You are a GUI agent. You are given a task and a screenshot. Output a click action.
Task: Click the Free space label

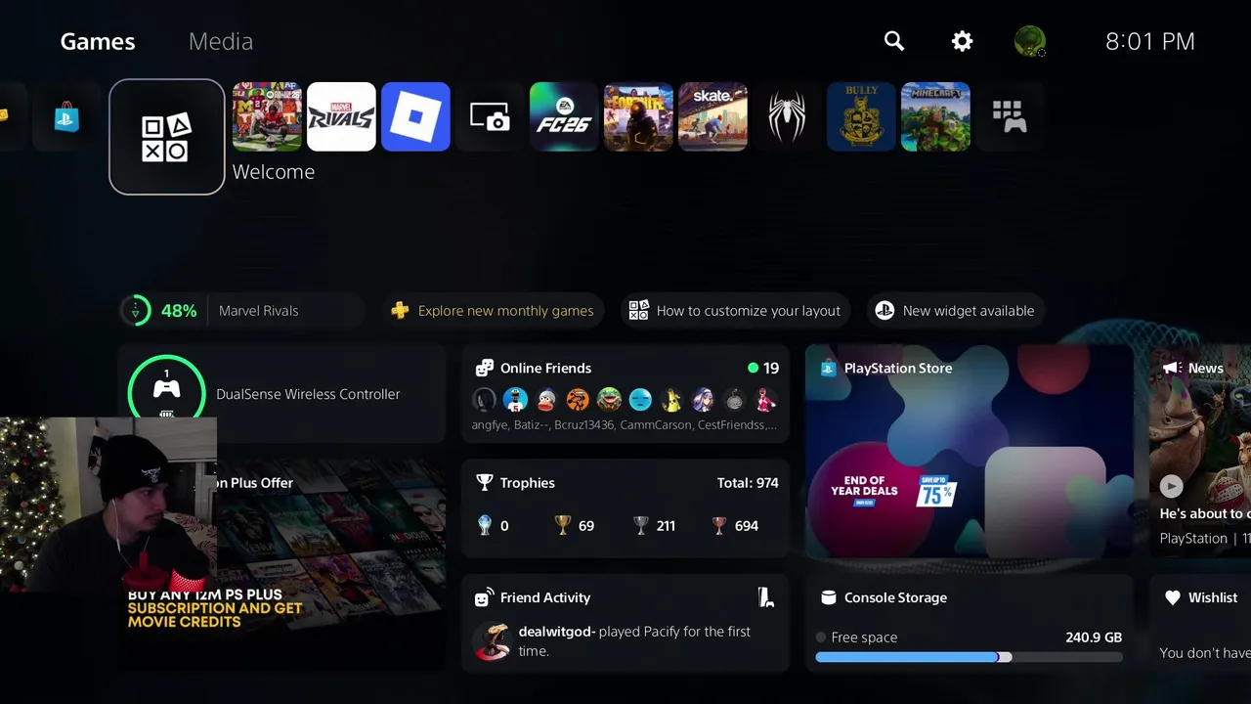(x=864, y=638)
